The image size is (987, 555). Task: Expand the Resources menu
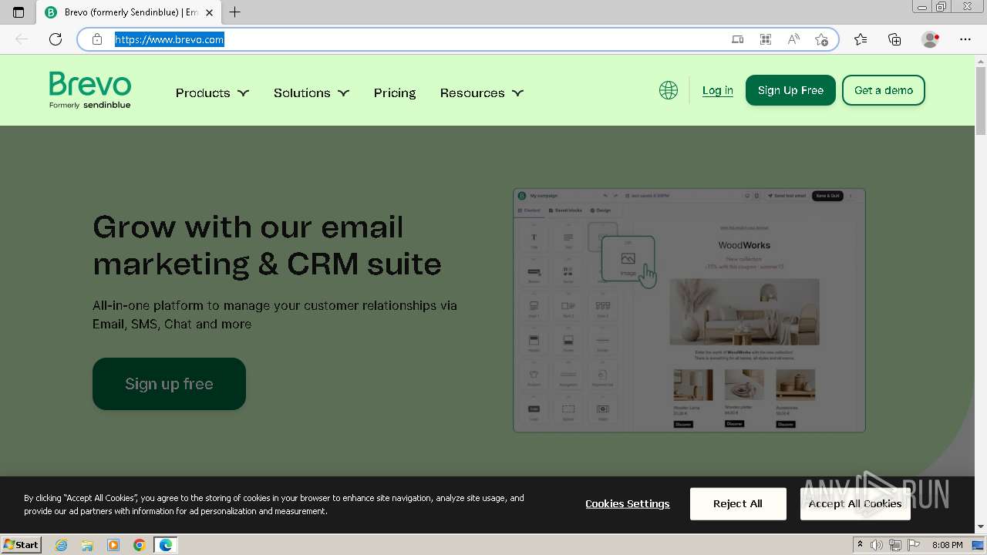point(482,92)
